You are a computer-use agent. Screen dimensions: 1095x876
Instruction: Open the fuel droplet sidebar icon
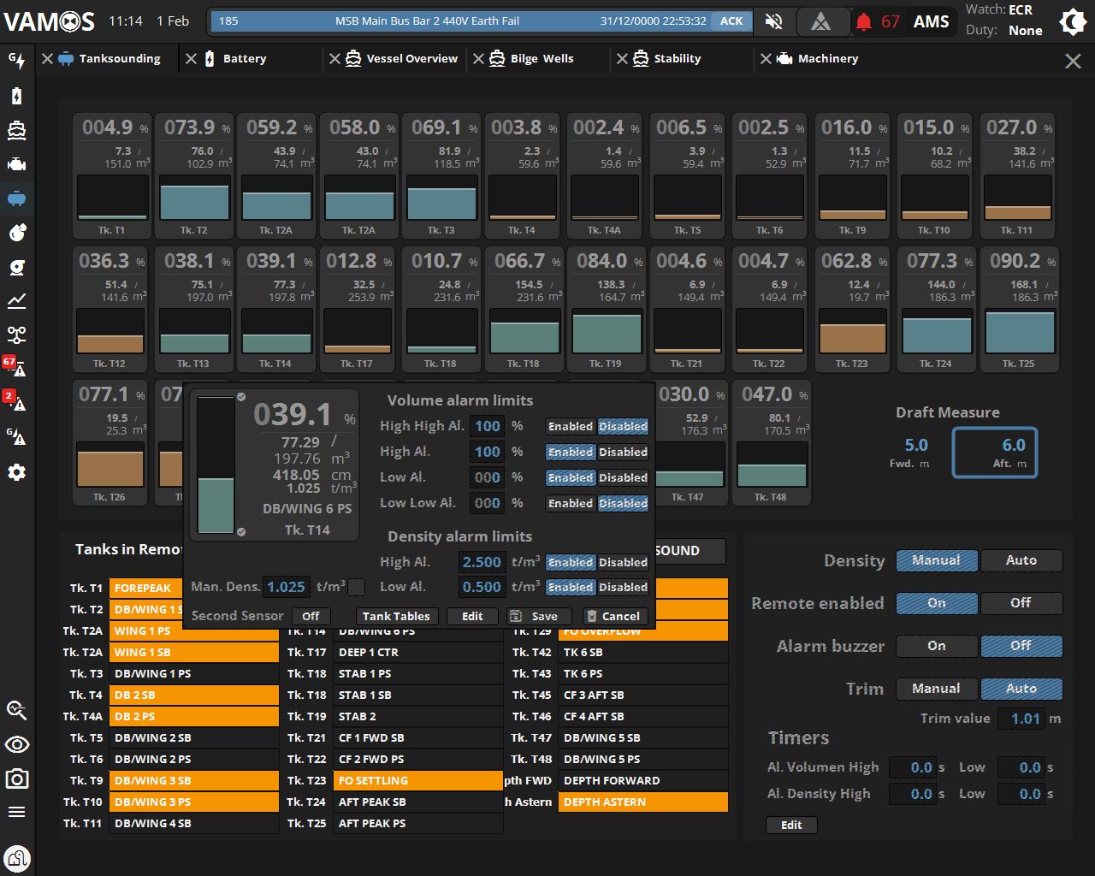[16, 233]
